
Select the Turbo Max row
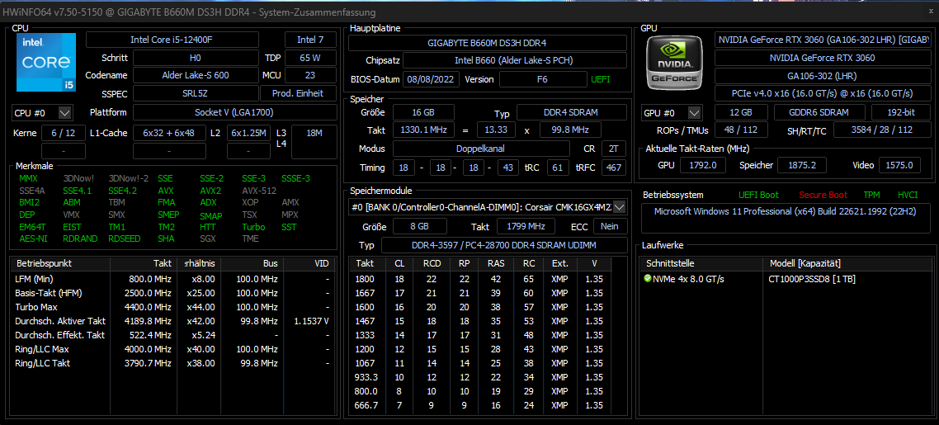pyautogui.click(x=173, y=306)
